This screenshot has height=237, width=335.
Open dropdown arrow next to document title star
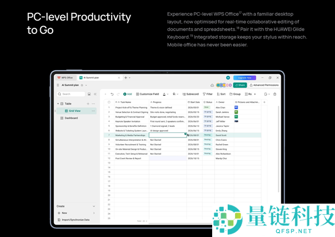click(86, 85)
